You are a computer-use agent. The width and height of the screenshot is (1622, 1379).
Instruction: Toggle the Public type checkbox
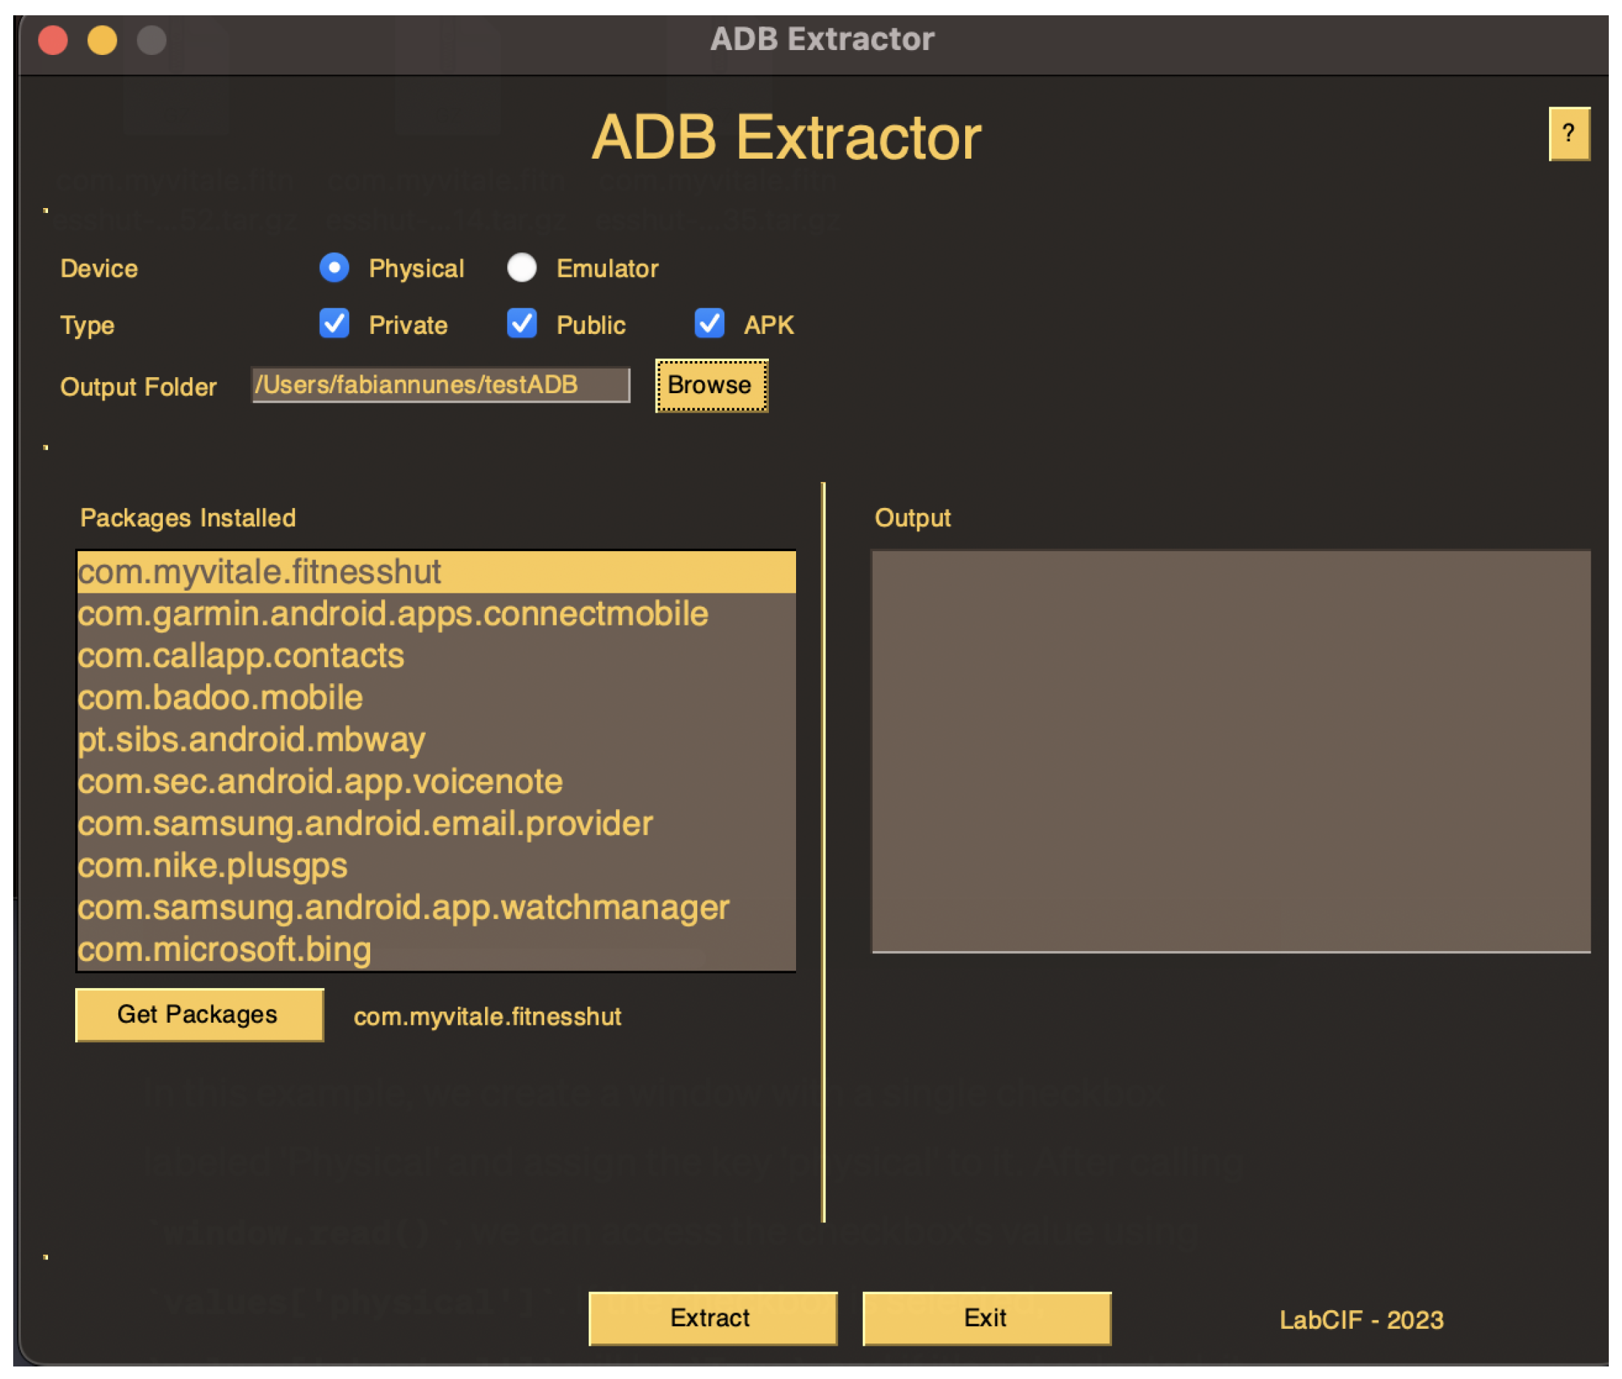(x=521, y=324)
